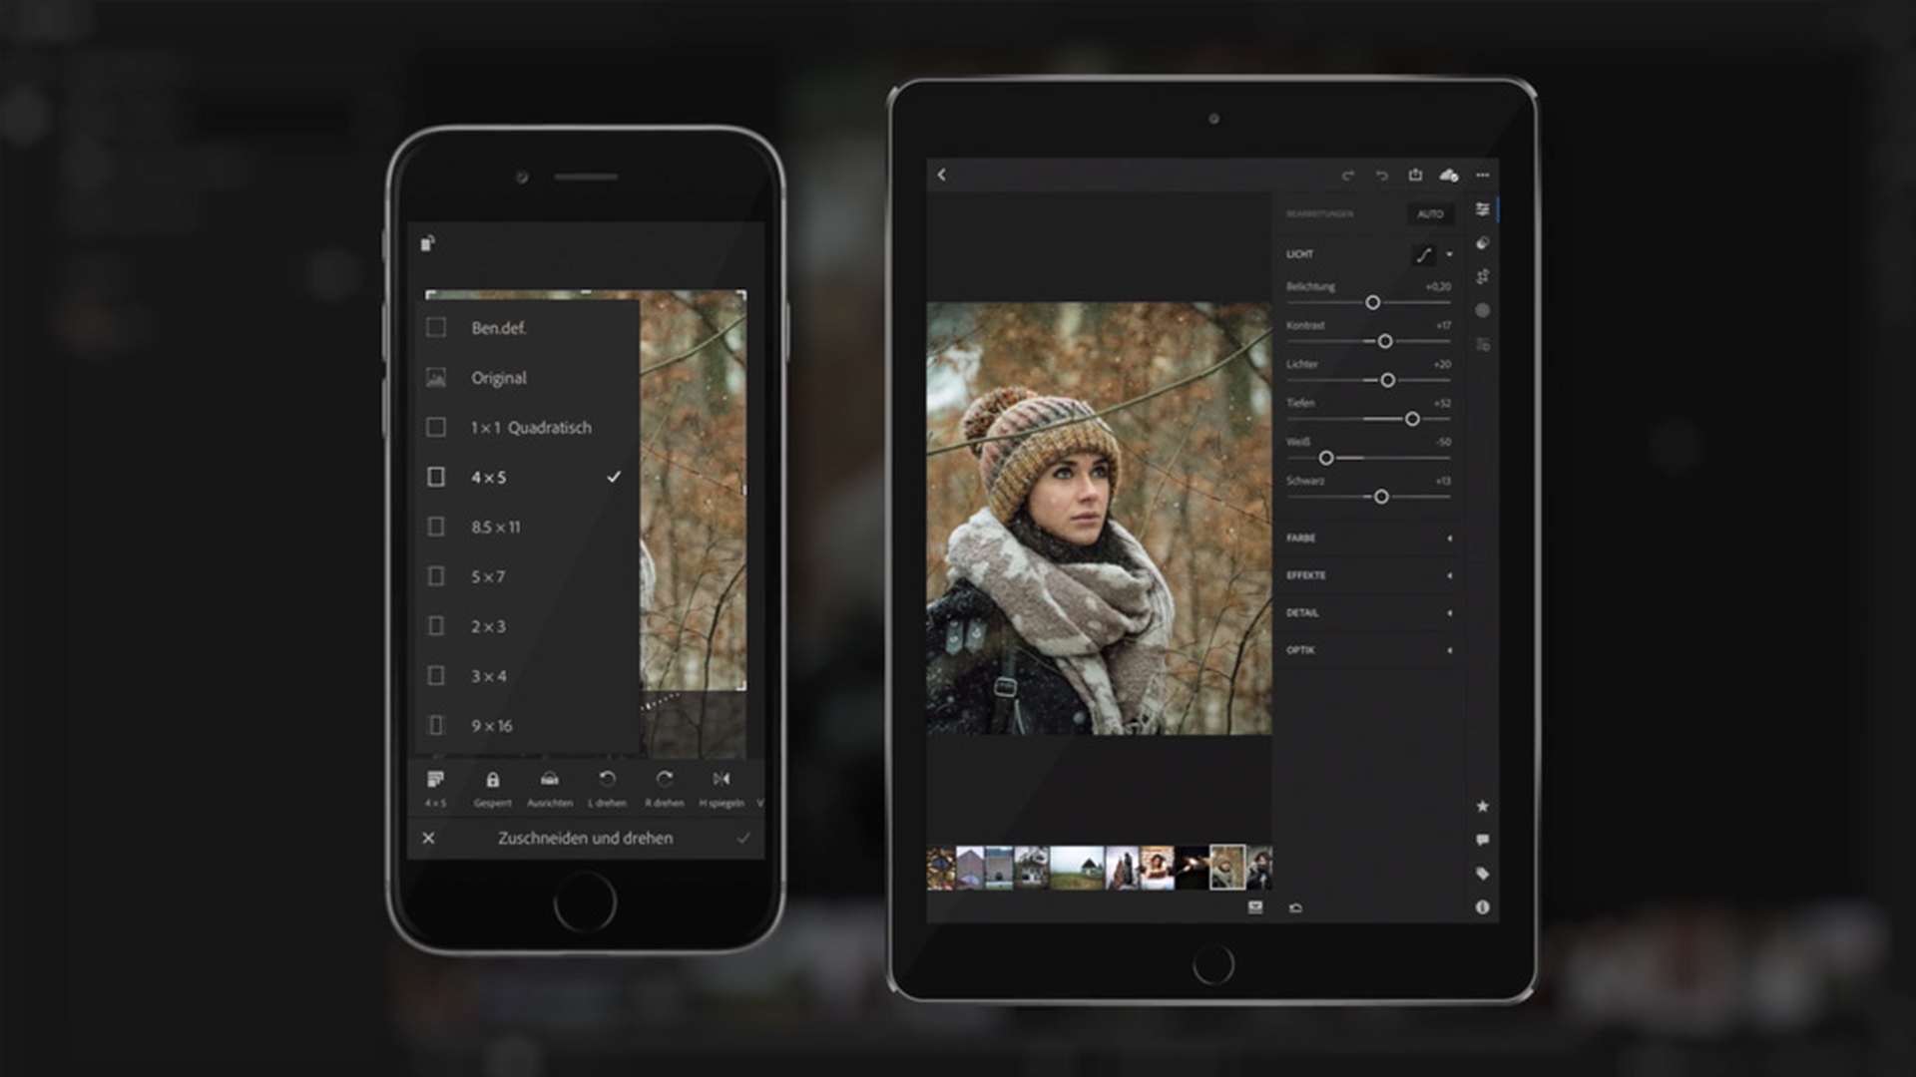Choose the 1 × 1 Quadratisch ratio
Image resolution: width=1916 pixels, height=1077 pixels.
[530, 428]
